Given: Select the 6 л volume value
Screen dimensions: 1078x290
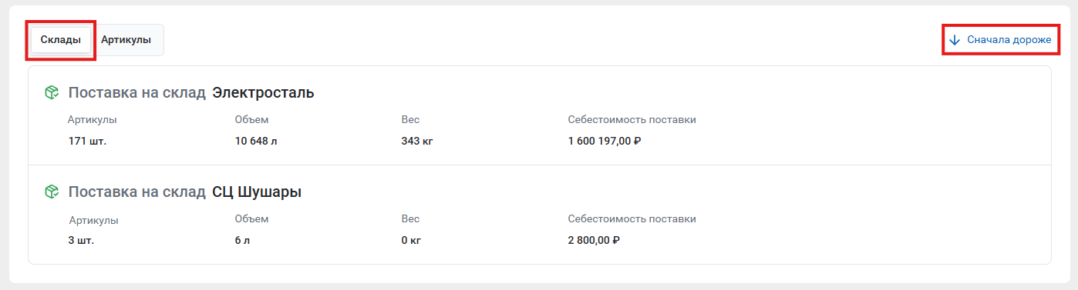Looking at the screenshot, I should tap(243, 240).
